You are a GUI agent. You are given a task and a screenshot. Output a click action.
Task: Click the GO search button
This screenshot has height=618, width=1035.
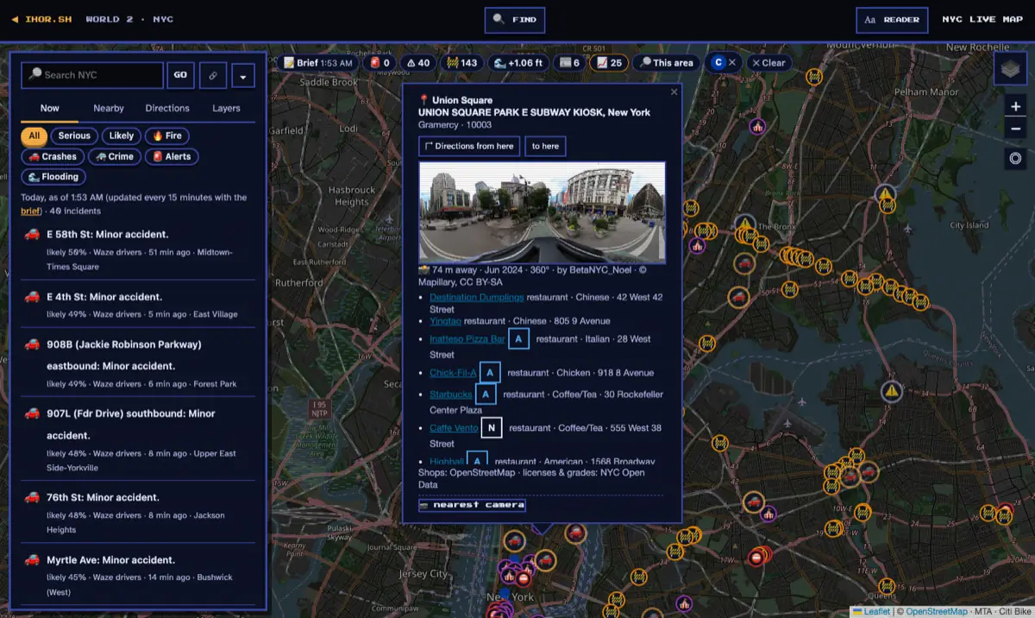[x=180, y=75]
